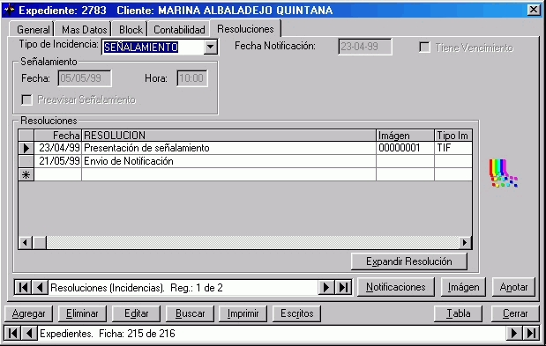
Task: Select row marker for Envio de Notificación
Action: [26, 161]
